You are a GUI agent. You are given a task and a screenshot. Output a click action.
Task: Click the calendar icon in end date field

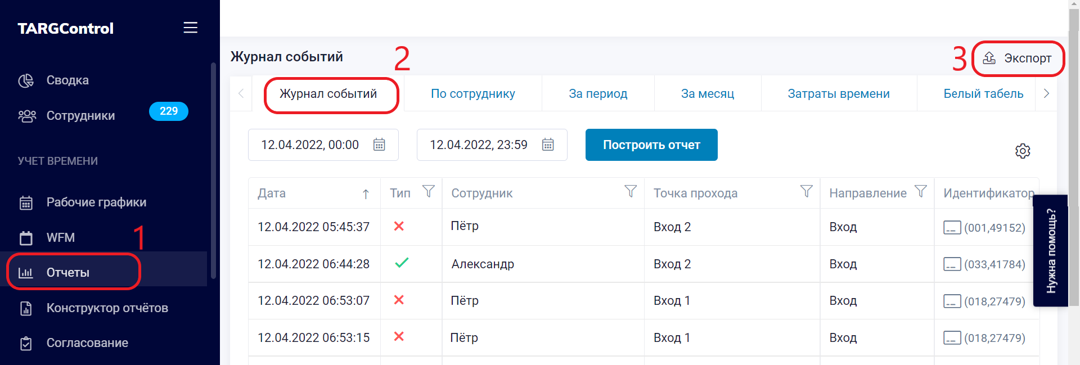(x=548, y=145)
